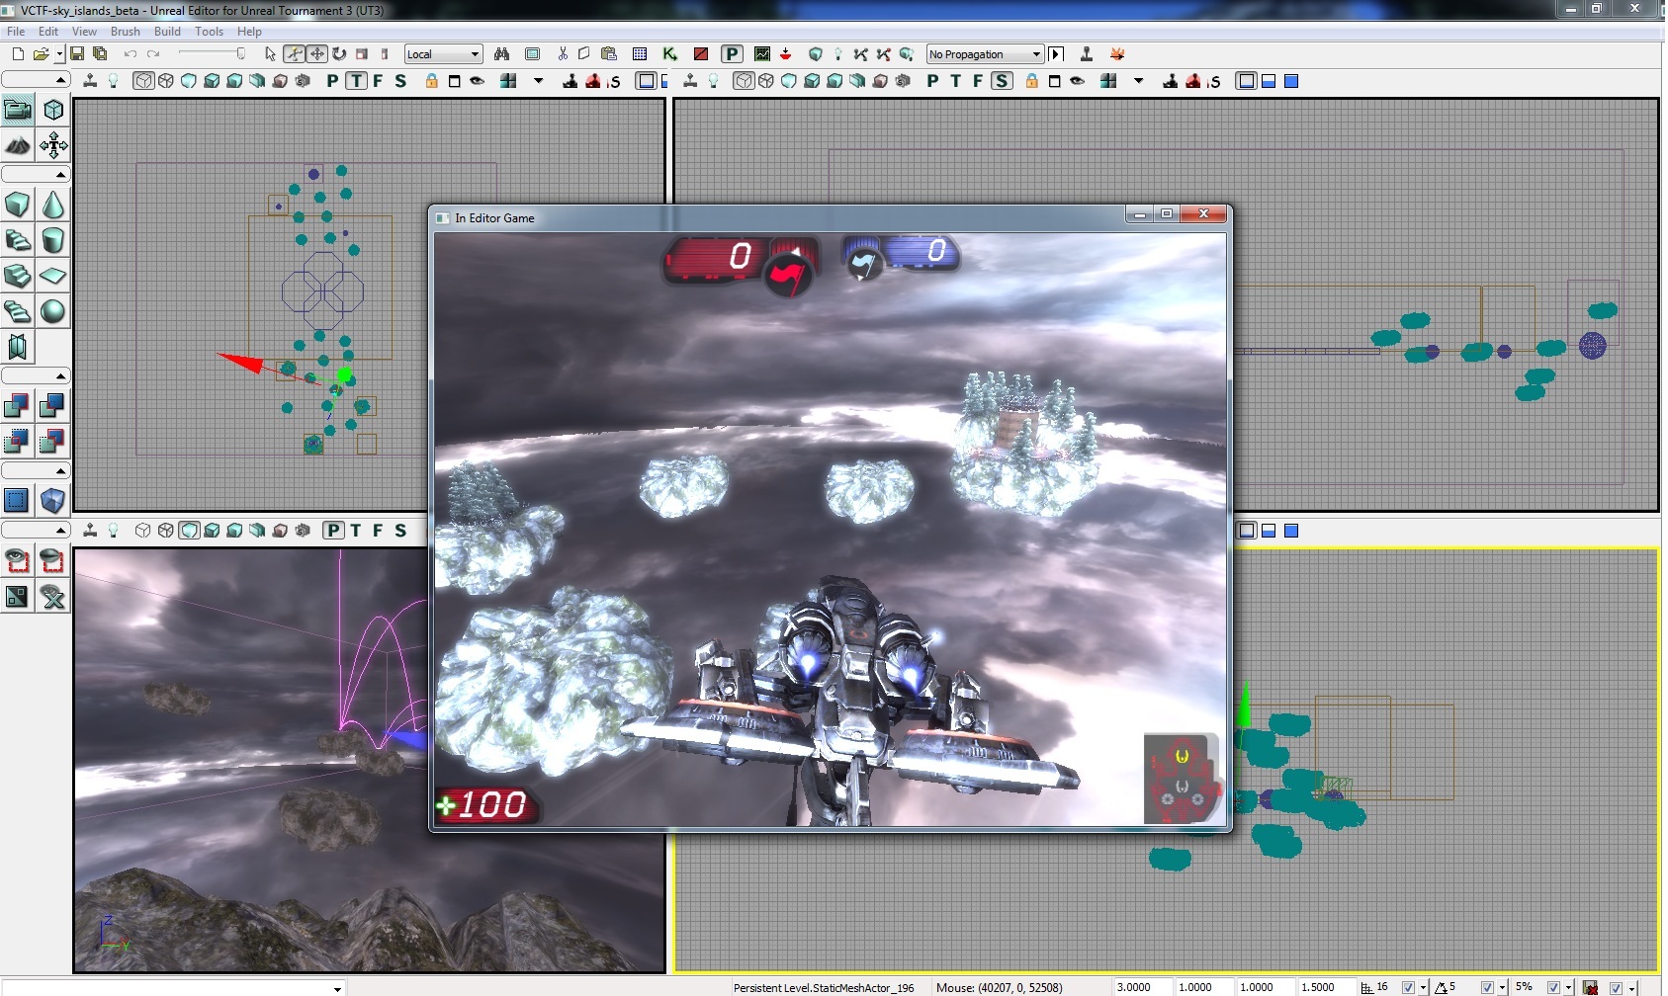The height and width of the screenshot is (996, 1668).
Task: Choose the Curved Staircase brush builder
Action: (18, 240)
